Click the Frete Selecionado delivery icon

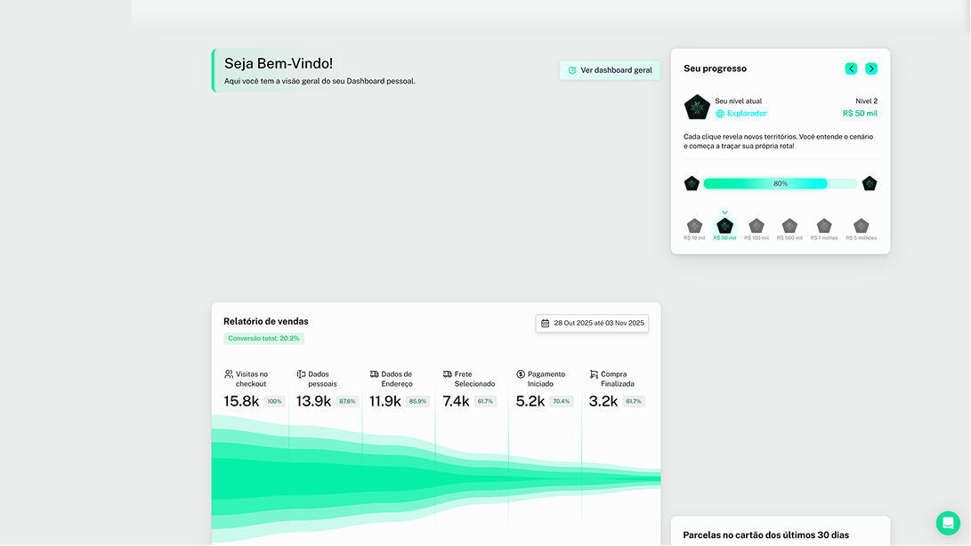click(447, 373)
